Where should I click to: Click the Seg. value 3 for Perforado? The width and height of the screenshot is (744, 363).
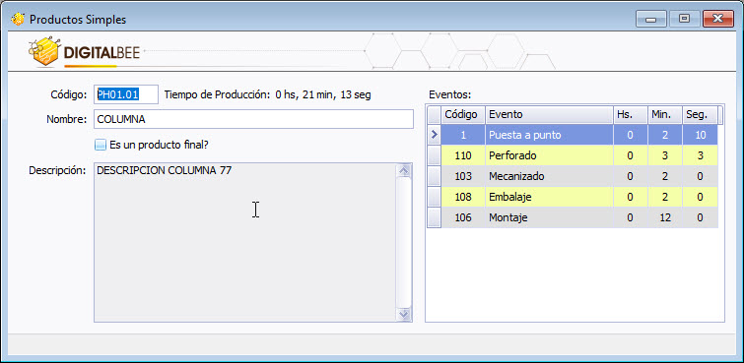tap(700, 155)
